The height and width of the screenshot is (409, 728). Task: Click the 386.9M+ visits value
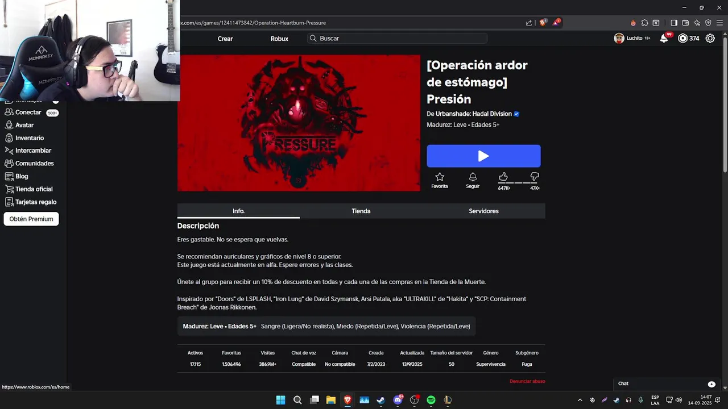(267, 364)
